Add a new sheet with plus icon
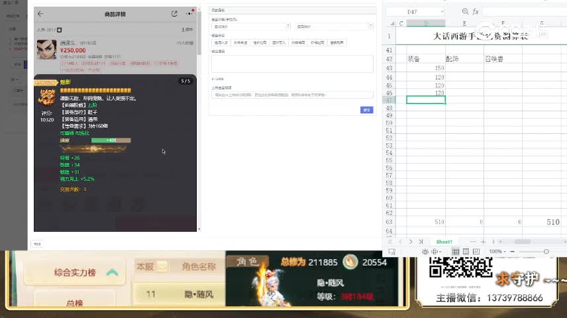The image size is (567, 318). 483,242
